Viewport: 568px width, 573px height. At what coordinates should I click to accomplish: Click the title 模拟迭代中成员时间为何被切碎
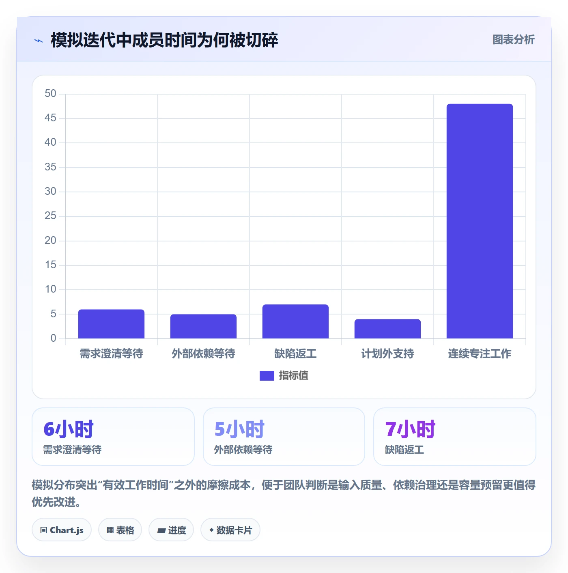coord(164,40)
